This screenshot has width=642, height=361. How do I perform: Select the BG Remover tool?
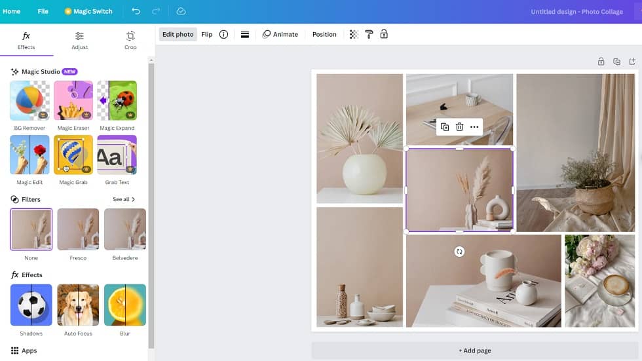pyautogui.click(x=29, y=101)
